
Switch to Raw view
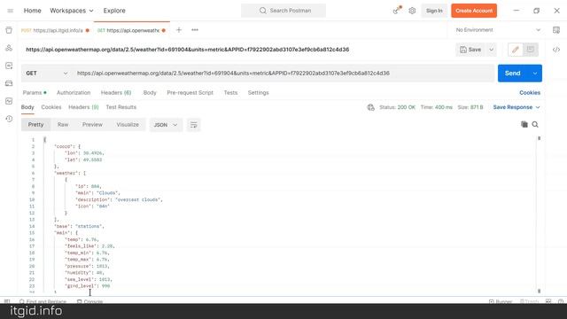63,124
